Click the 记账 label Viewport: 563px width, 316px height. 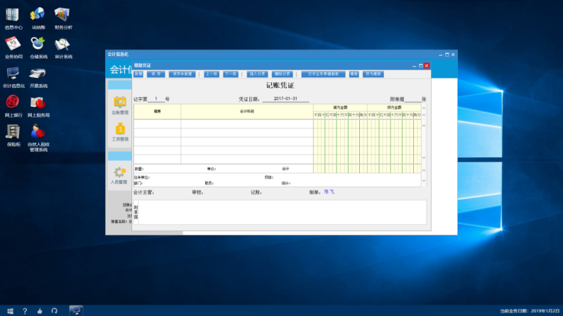click(x=256, y=193)
